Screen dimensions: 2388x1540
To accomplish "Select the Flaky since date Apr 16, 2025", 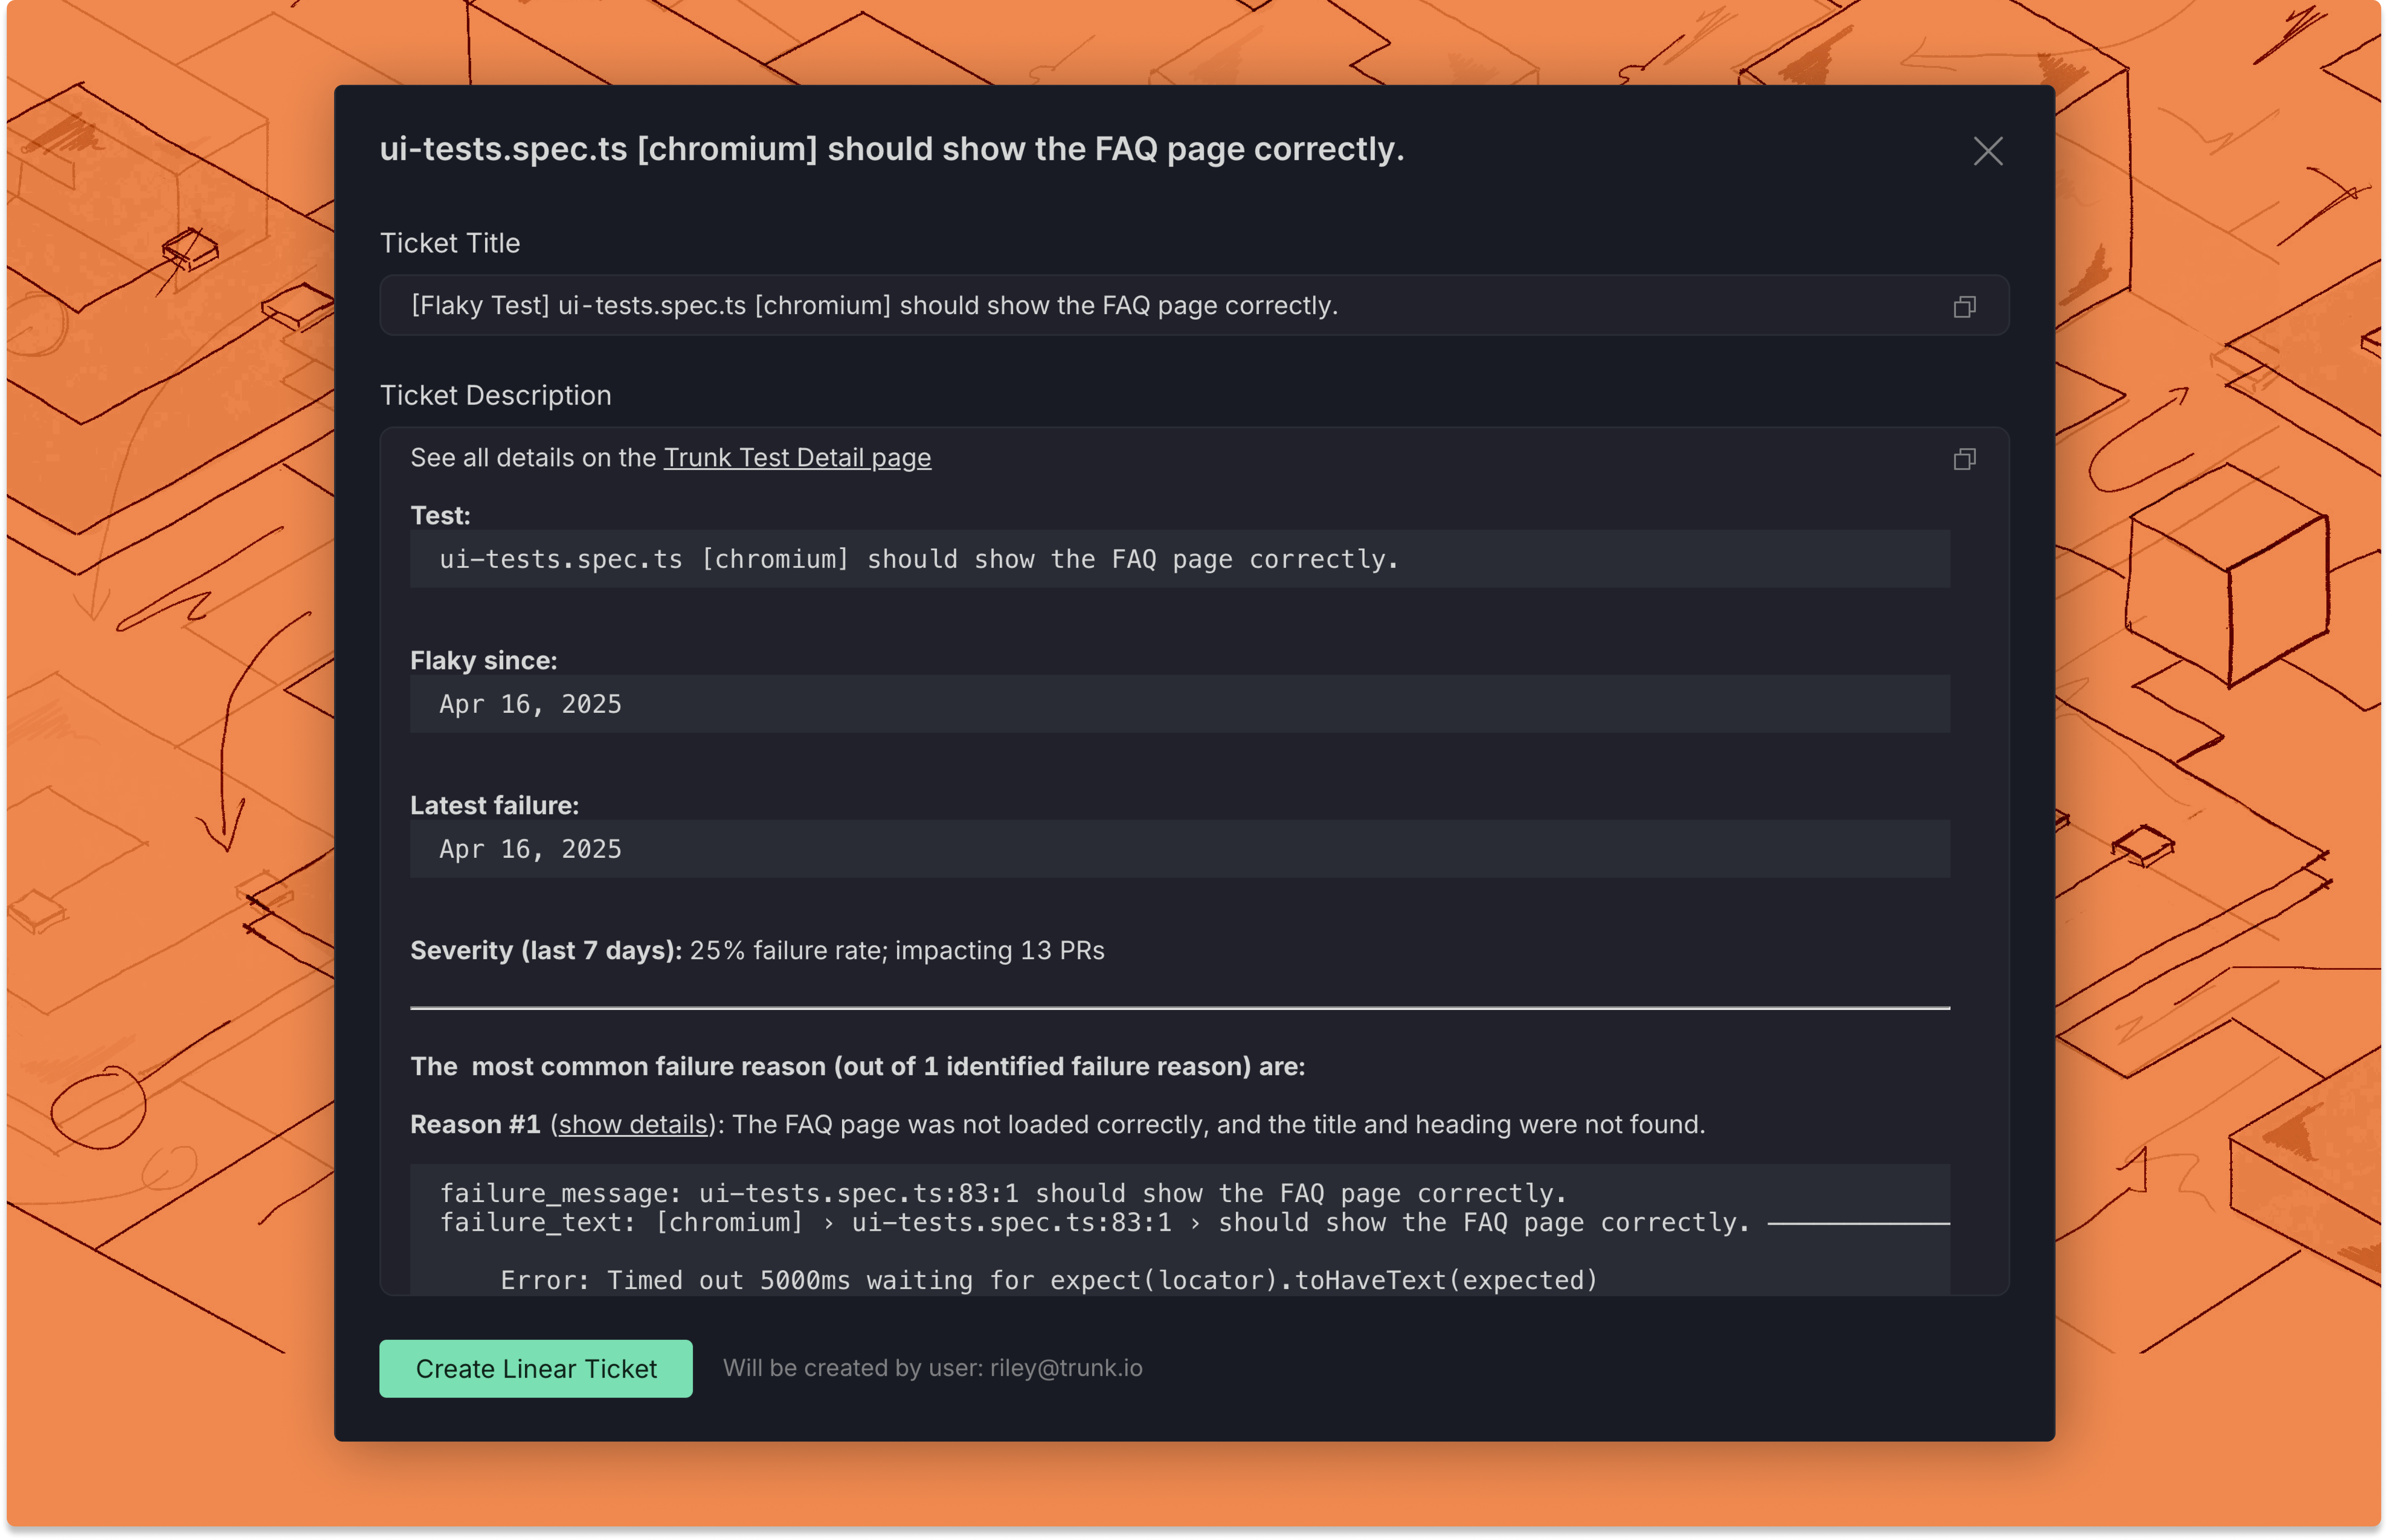I will coord(531,704).
